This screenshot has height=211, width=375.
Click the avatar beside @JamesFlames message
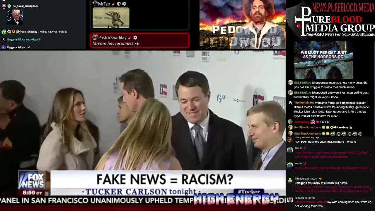tap(290, 200)
